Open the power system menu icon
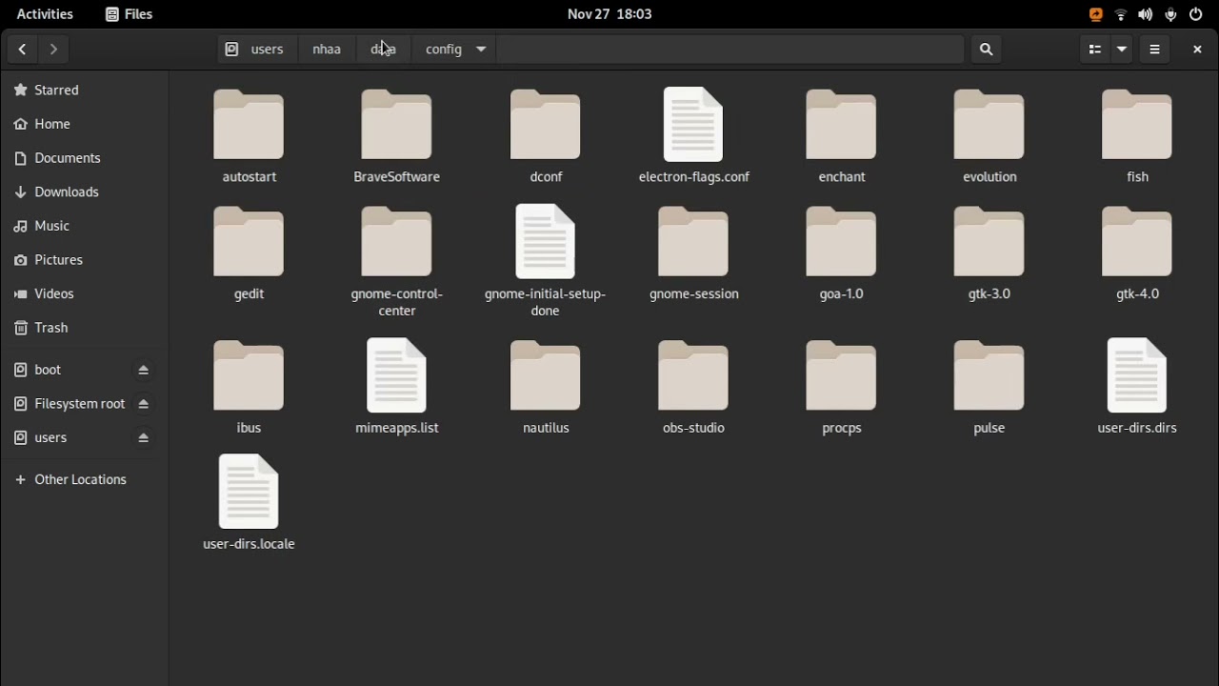This screenshot has height=686, width=1219. (1196, 14)
